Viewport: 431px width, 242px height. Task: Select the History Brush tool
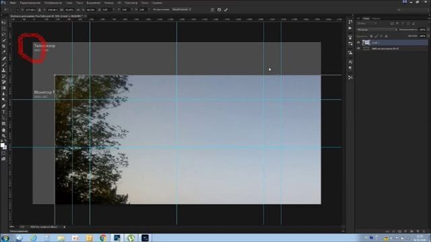click(3, 76)
